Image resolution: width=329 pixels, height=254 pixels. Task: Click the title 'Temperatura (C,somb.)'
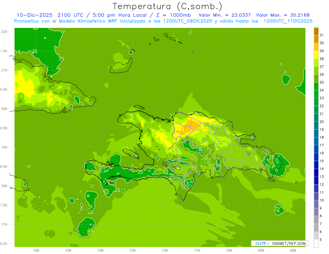point(167,6)
